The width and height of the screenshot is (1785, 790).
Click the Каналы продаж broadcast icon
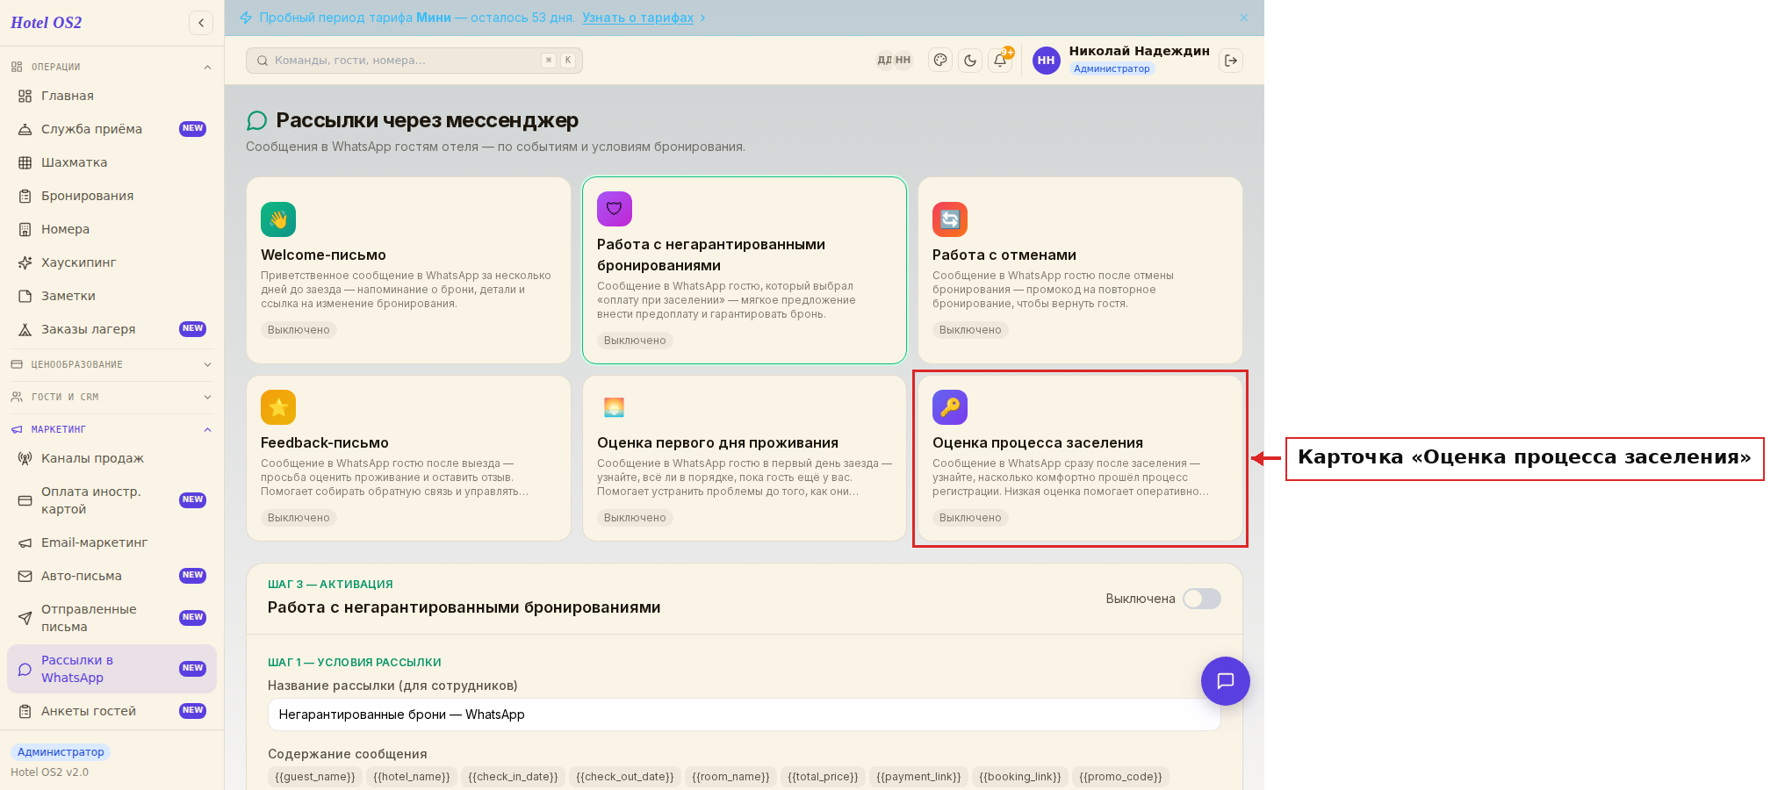(x=25, y=458)
